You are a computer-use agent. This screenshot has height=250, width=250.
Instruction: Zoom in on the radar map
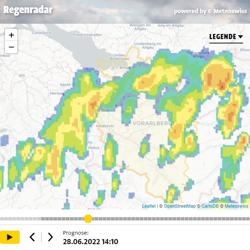pyautogui.click(x=11, y=35)
